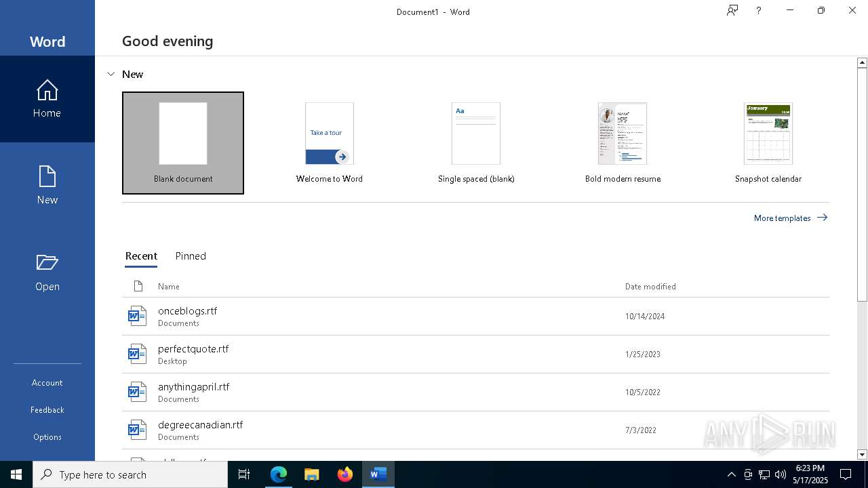Image resolution: width=868 pixels, height=488 pixels.
Task: Open the recent file onceblogs.rtf
Action: (x=475, y=317)
